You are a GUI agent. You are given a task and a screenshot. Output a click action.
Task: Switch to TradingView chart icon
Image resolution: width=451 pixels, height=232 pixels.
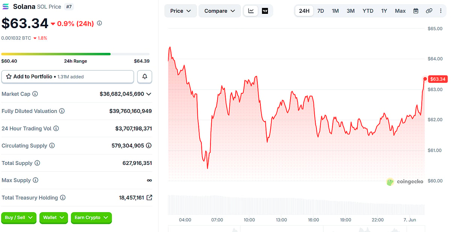[265, 11]
